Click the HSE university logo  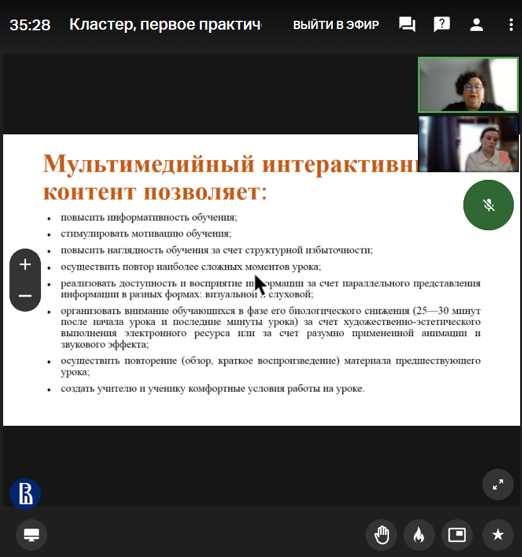point(25,494)
